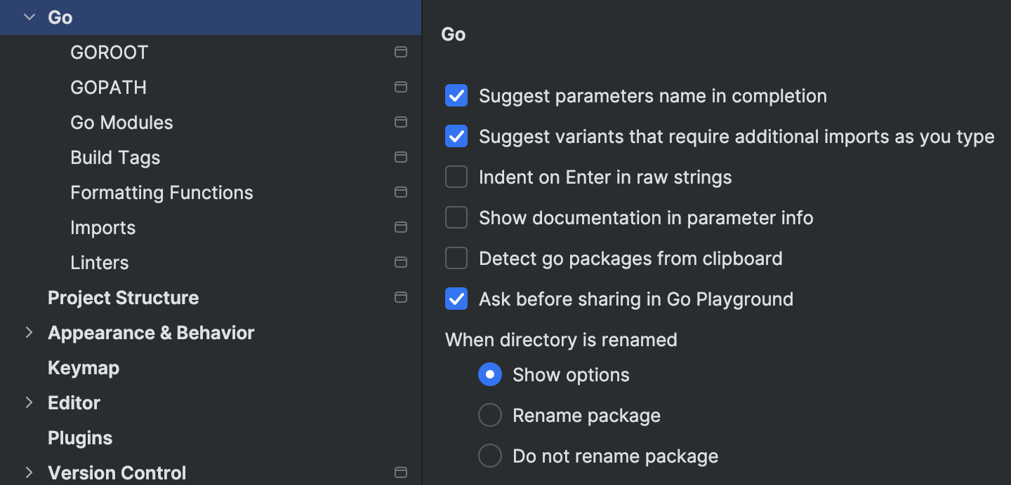Click the icon beside Project Structure
This screenshot has width=1011, height=485.
[400, 297]
